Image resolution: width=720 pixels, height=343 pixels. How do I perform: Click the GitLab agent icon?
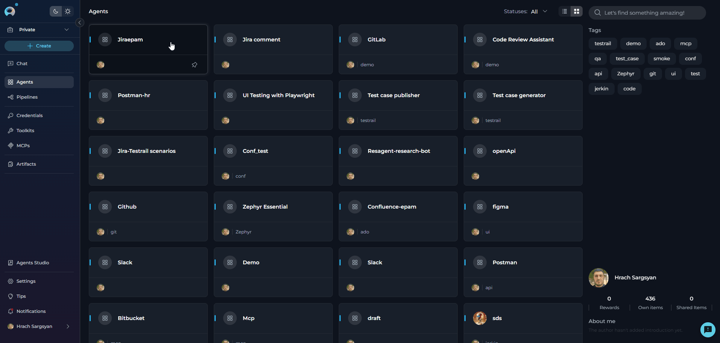[x=355, y=40]
